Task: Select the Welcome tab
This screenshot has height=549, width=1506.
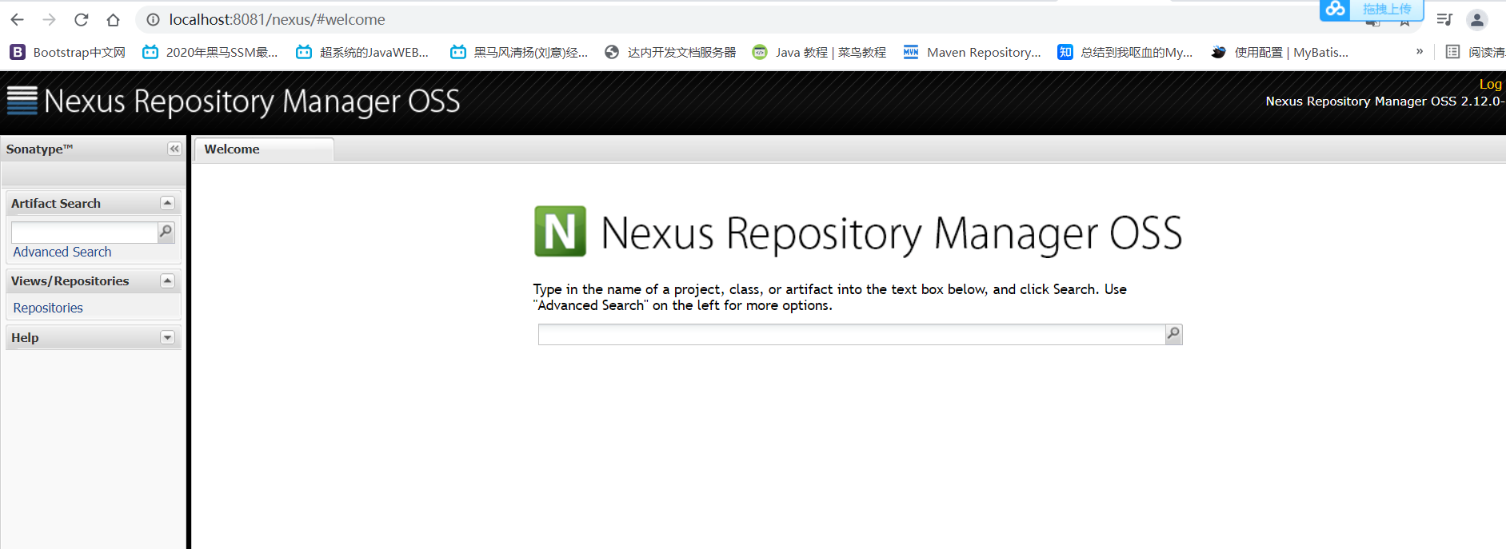Action: coord(264,149)
